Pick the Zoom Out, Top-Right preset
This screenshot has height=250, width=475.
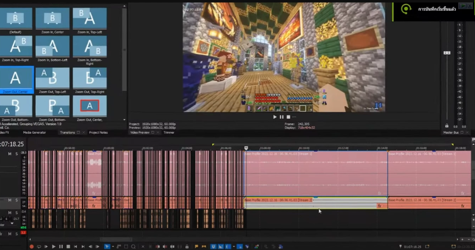tap(90, 81)
